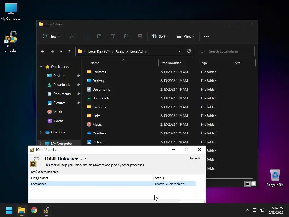
Task: Switch to details view icon in status bar
Action: (248, 184)
